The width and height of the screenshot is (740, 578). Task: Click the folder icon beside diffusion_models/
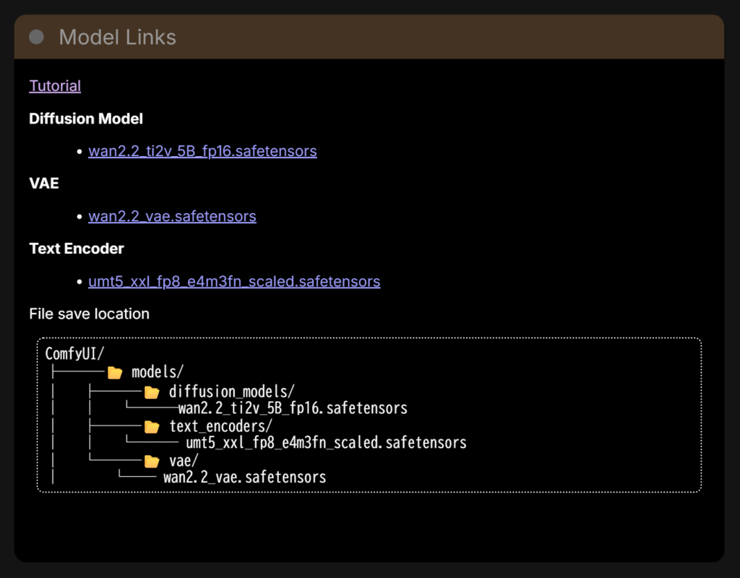tap(151, 392)
